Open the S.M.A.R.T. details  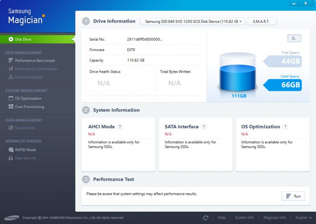tap(261, 21)
